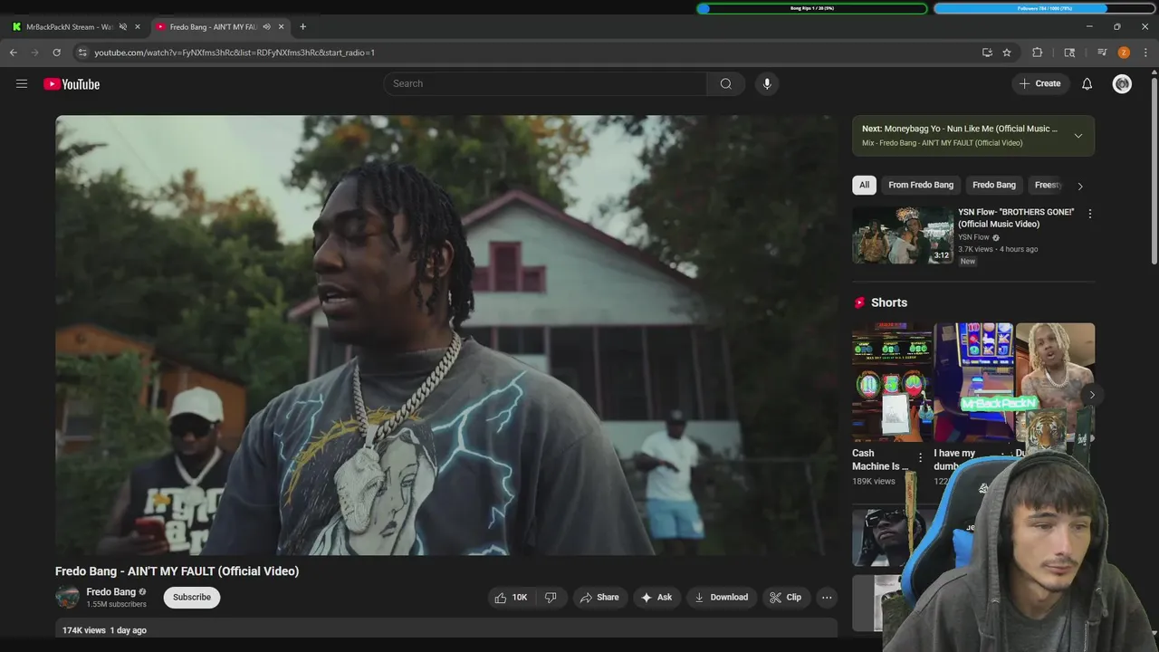The image size is (1159, 652).
Task: Bookmark this page with the star icon
Action: 1007,53
